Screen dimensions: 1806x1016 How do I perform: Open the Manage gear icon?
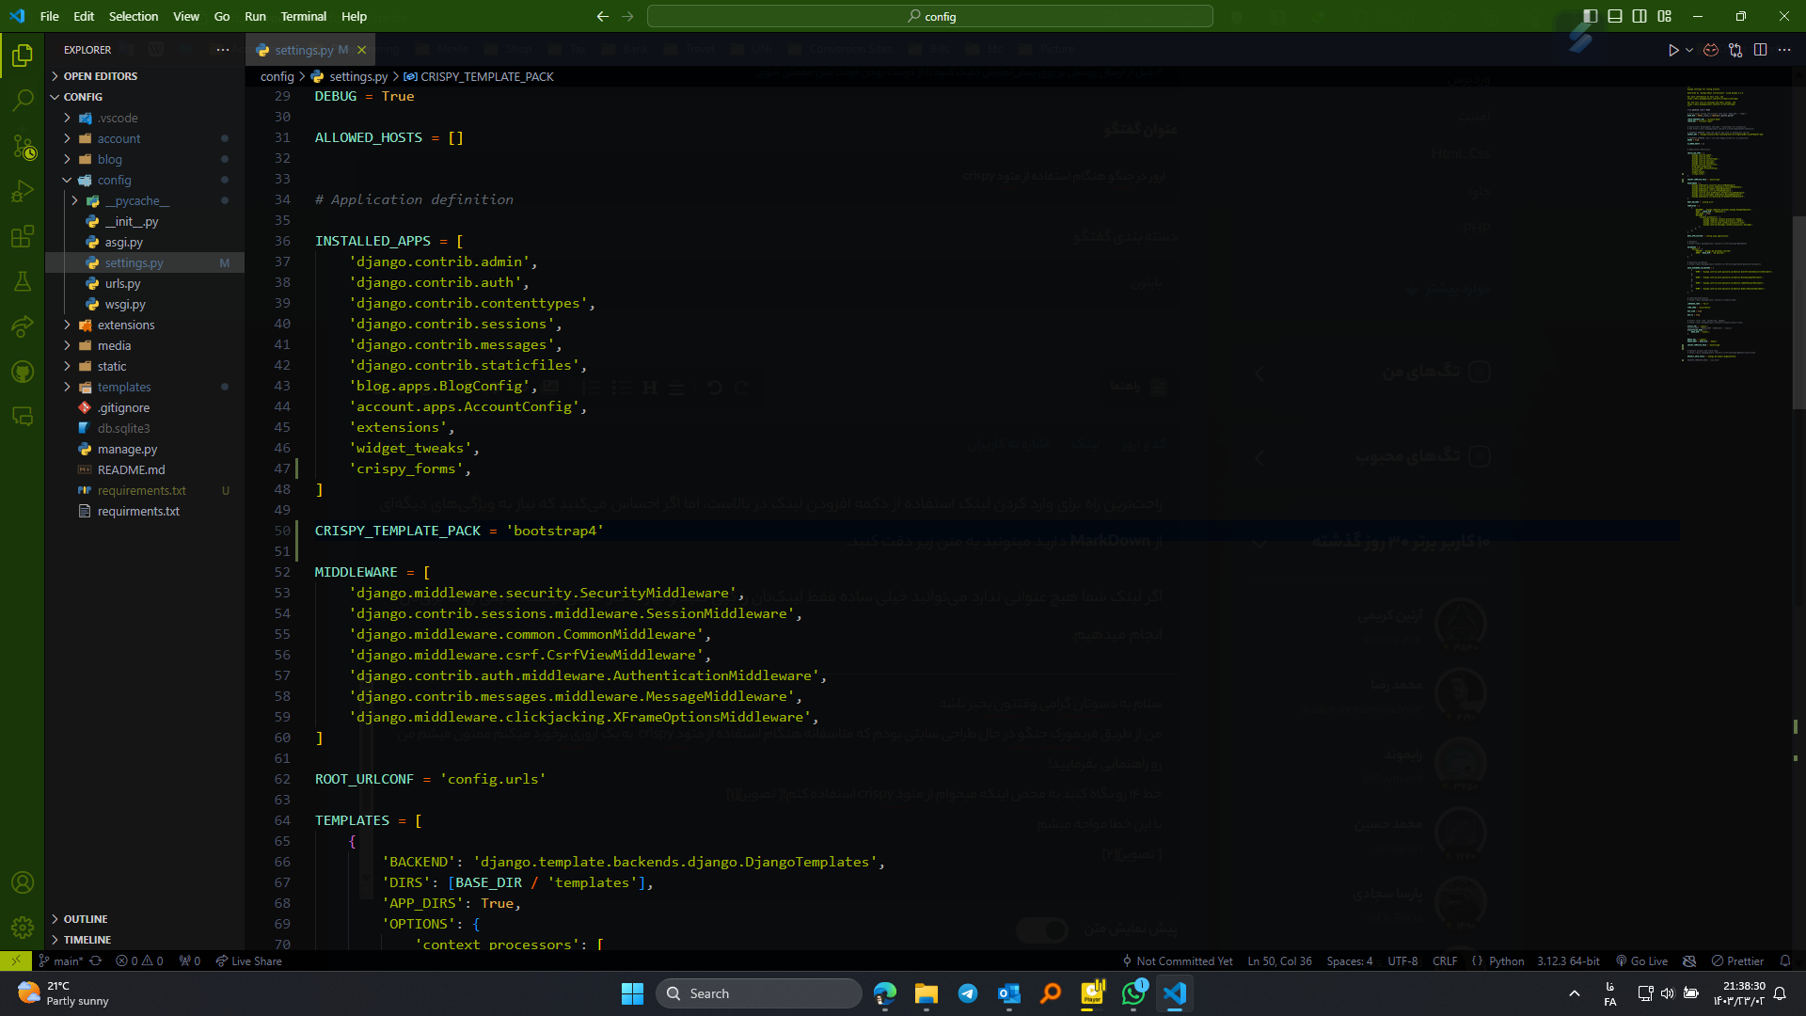tap(23, 928)
